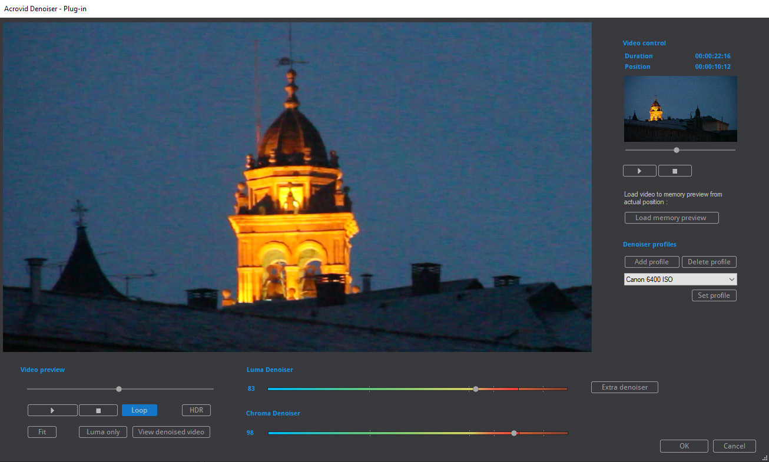Click the Video preview heading
Image resolution: width=769 pixels, height=462 pixels.
click(43, 370)
